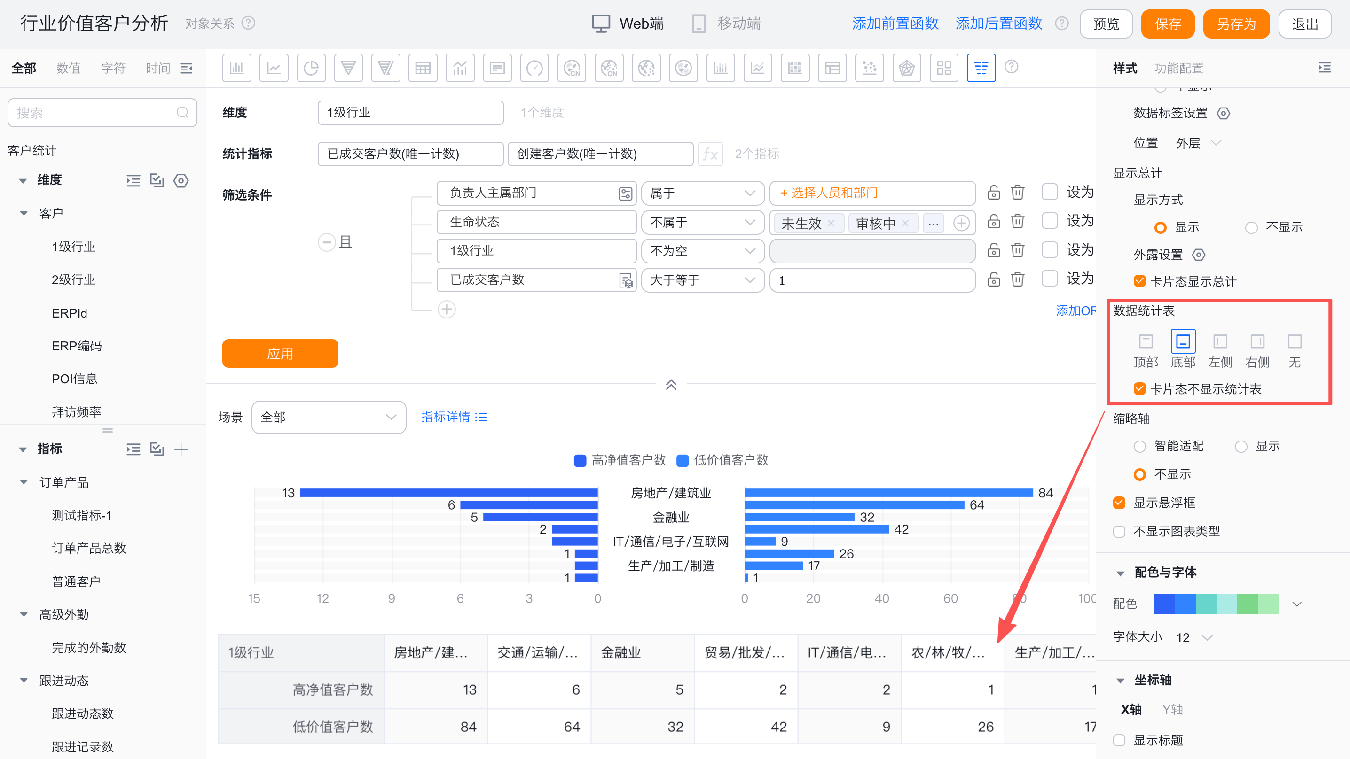The width and height of the screenshot is (1350, 759).
Task: Enable 不显示图表类型 checkbox
Action: [x=1119, y=532]
